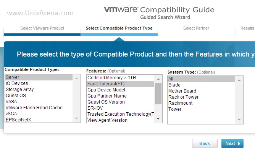Open the Select Partner step
This screenshot has width=255, height=151.
[x=196, y=28]
